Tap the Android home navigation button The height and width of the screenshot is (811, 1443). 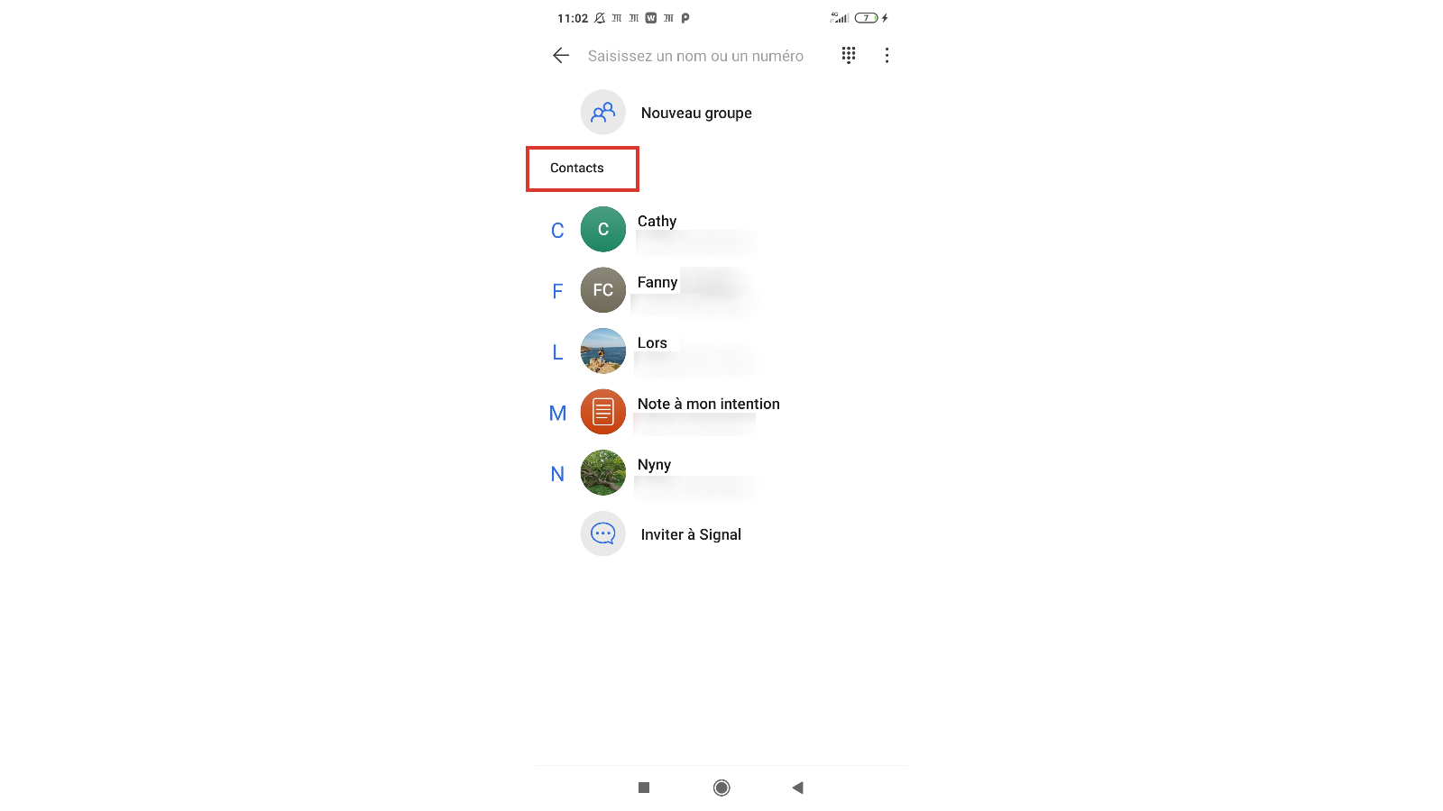pos(721,788)
